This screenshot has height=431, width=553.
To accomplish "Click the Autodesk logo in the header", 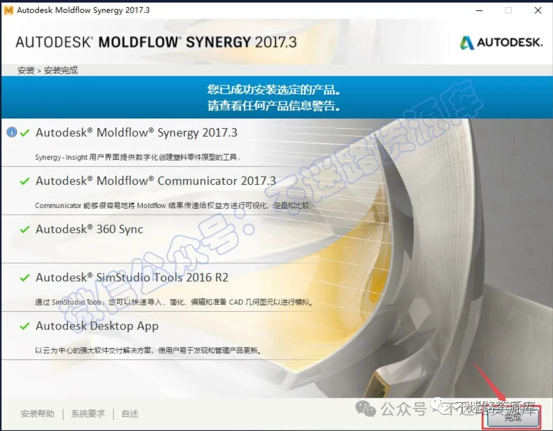I will [x=501, y=43].
